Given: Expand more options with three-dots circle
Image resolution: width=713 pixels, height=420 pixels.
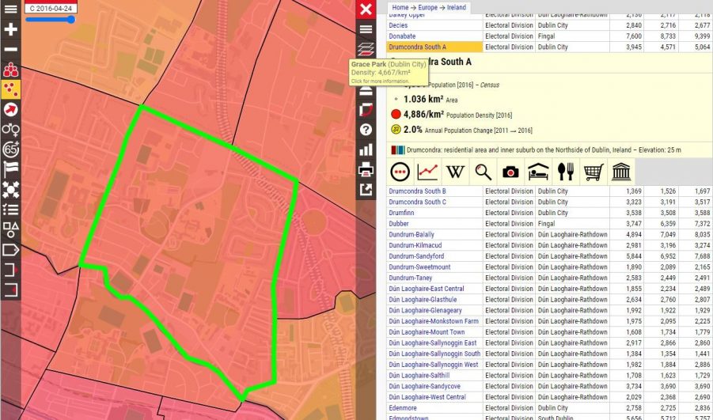Looking at the screenshot, I should click(x=400, y=172).
